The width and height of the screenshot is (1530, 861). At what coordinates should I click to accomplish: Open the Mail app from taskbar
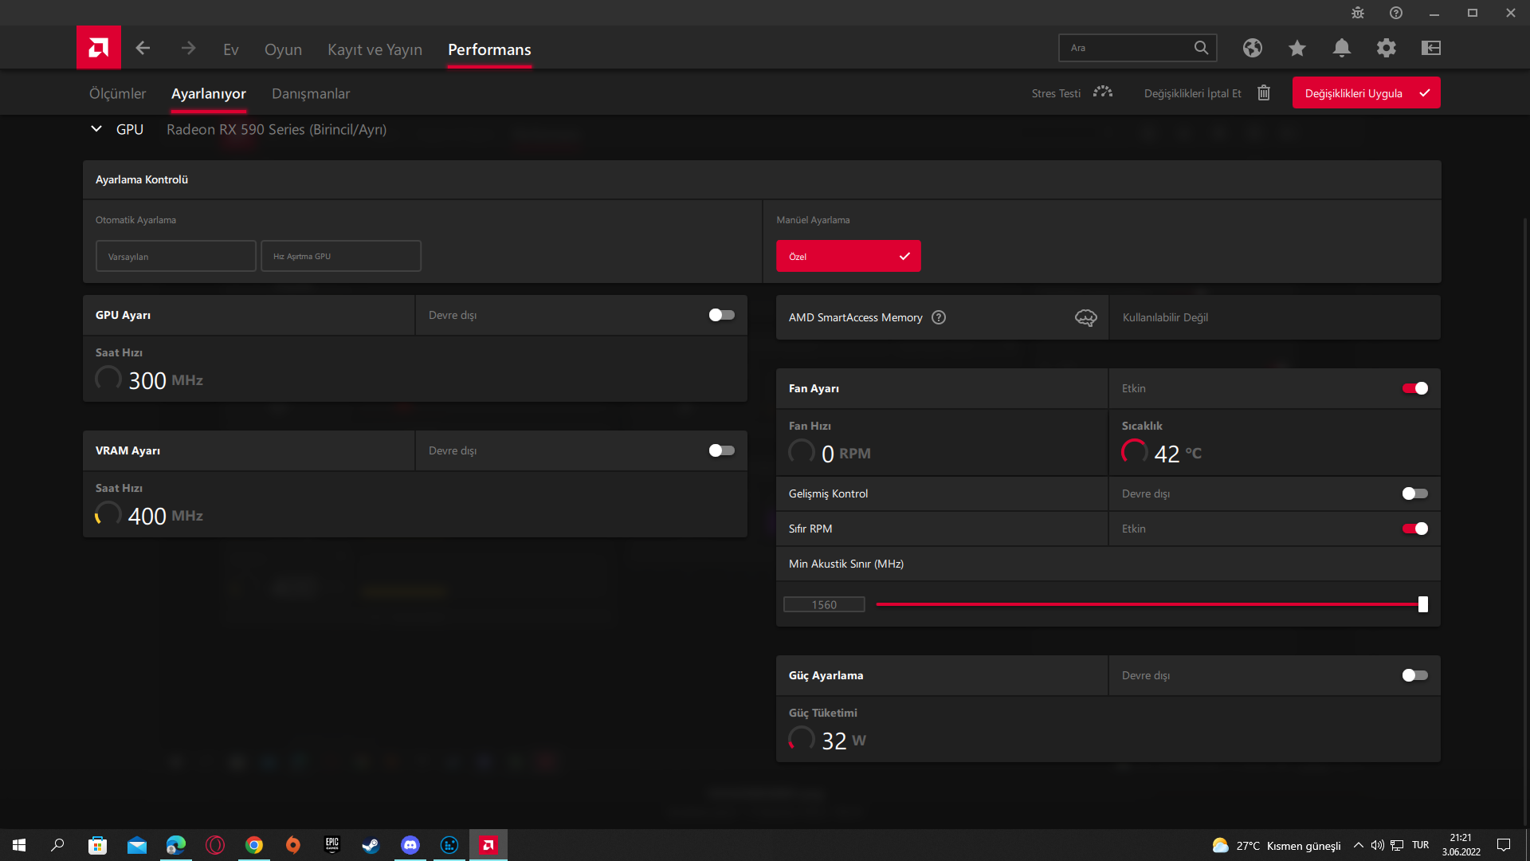point(137,845)
